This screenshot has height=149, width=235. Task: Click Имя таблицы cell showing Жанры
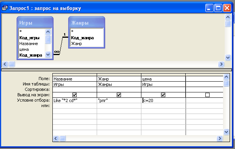(119, 84)
